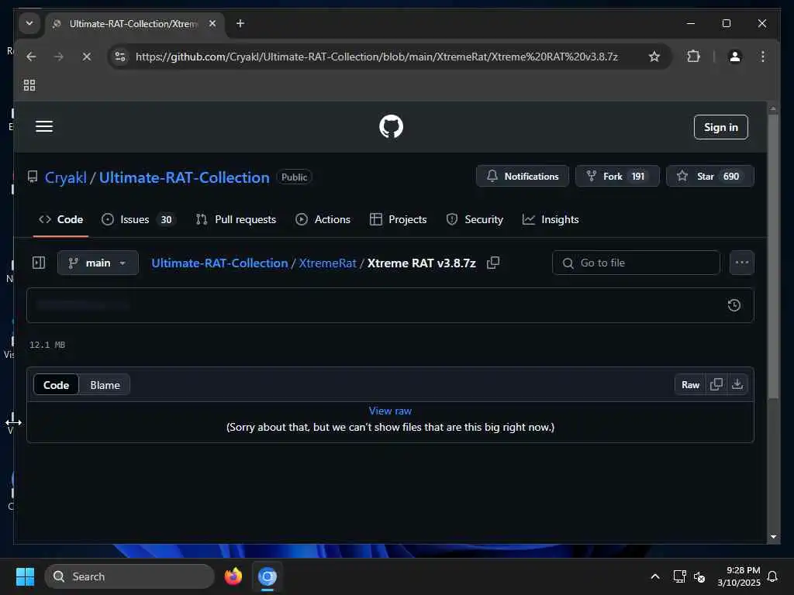Open the browser three-dot menu
The height and width of the screenshot is (595, 794).
(763, 57)
